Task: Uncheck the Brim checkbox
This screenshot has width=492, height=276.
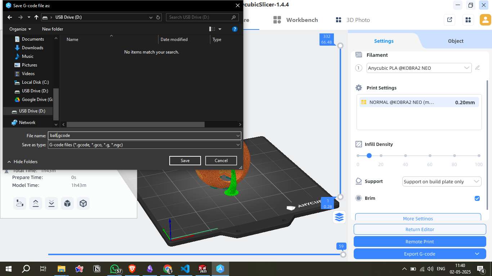Action: click(x=477, y=198)
